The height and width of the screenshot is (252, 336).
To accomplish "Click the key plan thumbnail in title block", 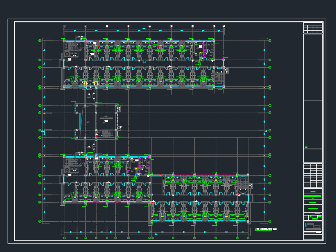I will coord(313,227).
